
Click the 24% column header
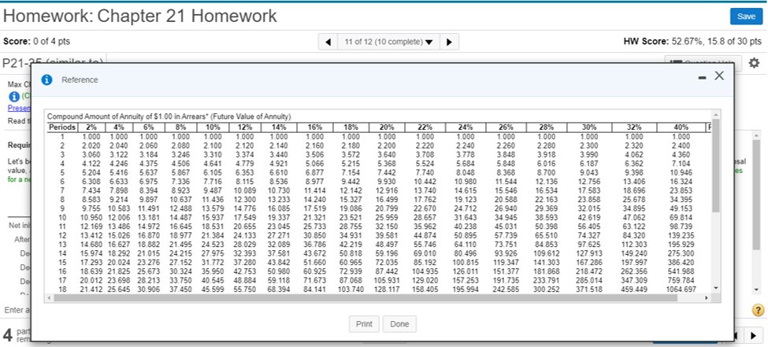point(466,127)
